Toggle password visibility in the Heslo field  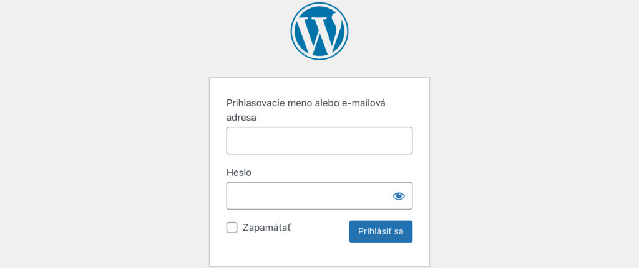pos(399,196)
